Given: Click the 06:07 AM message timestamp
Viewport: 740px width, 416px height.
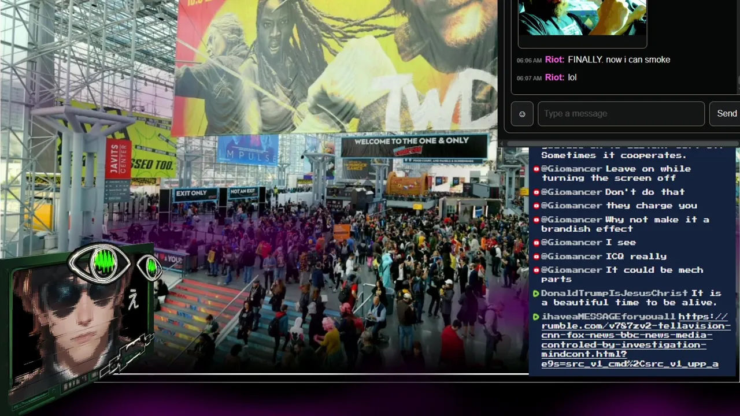Looking at the screenshot, I should pos(529,77).
